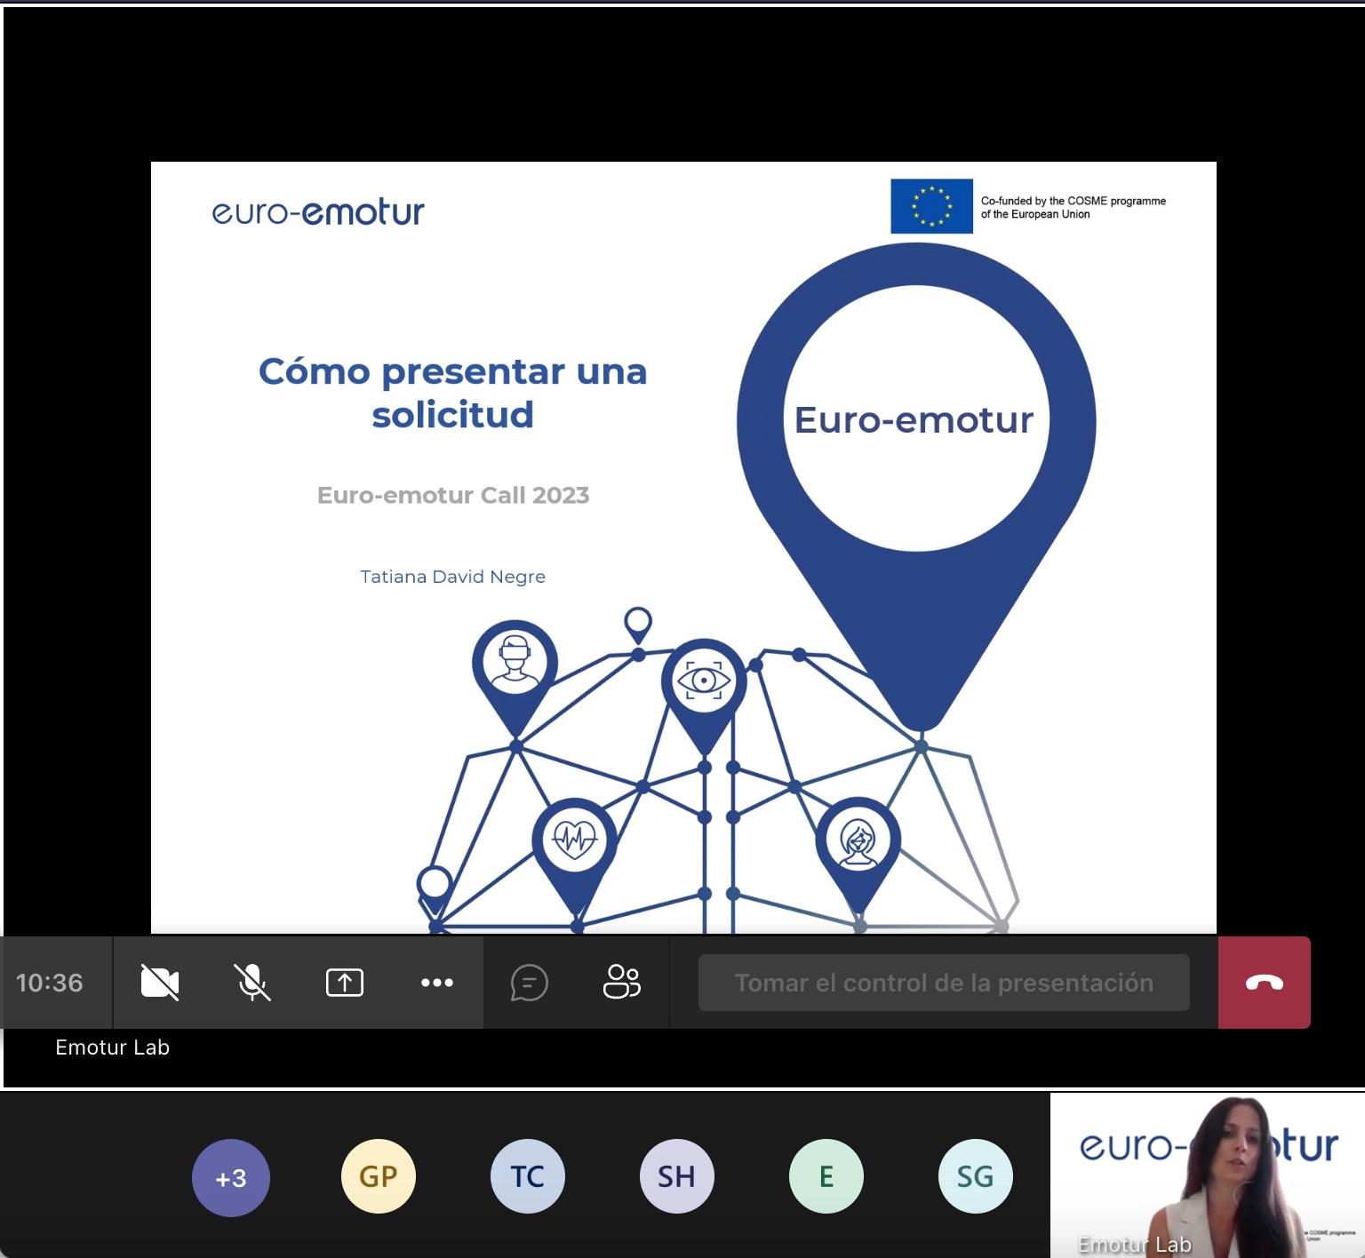Click author name Tatiana David Negre

pyautogui.click(x=453, y=577)
